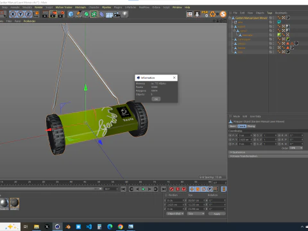Add a Light object

[124, 14]
